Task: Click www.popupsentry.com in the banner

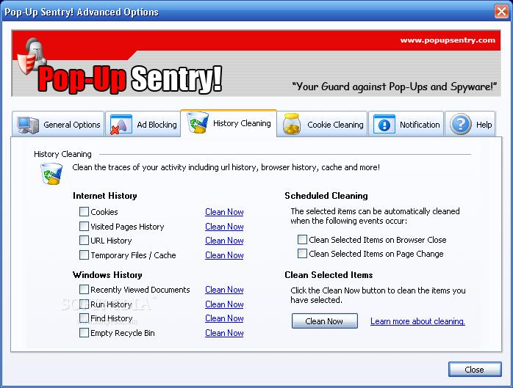Action: [x=448, y=40]
